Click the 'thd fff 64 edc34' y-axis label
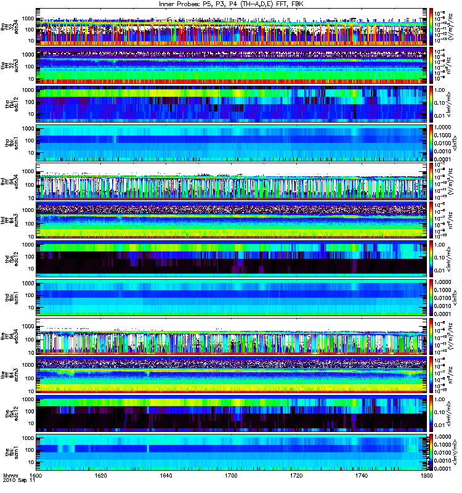 coord(9,181)
